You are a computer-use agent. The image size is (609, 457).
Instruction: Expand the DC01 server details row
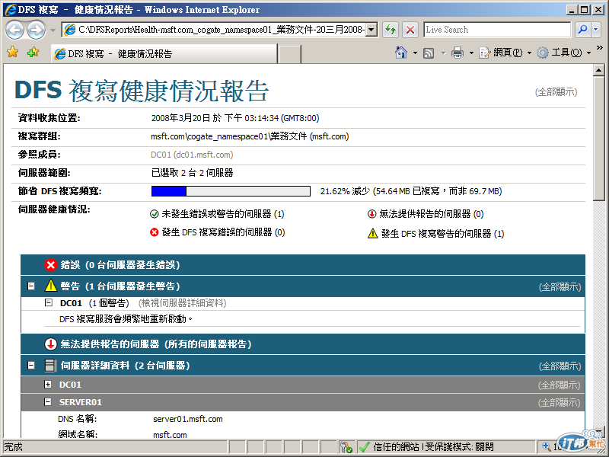(48, 385)
